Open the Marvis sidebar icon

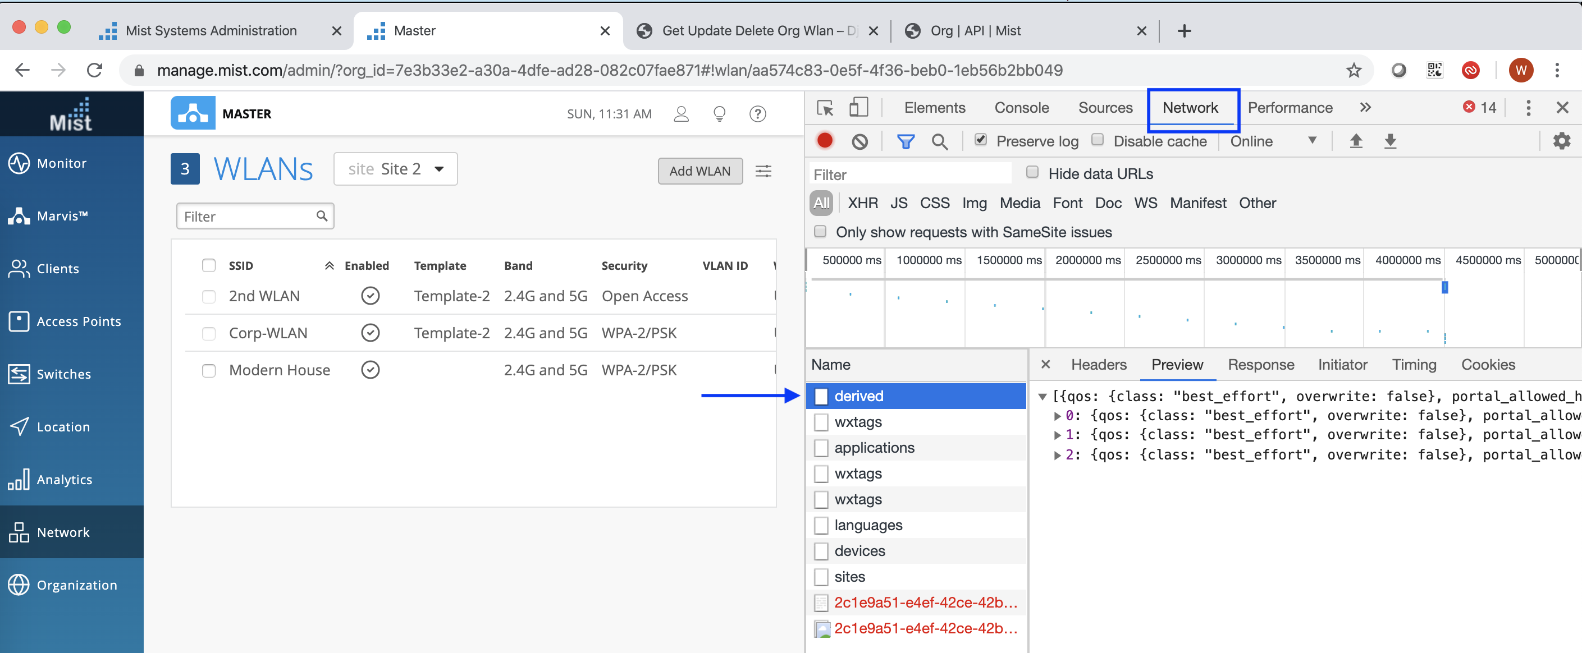(19, 216)
